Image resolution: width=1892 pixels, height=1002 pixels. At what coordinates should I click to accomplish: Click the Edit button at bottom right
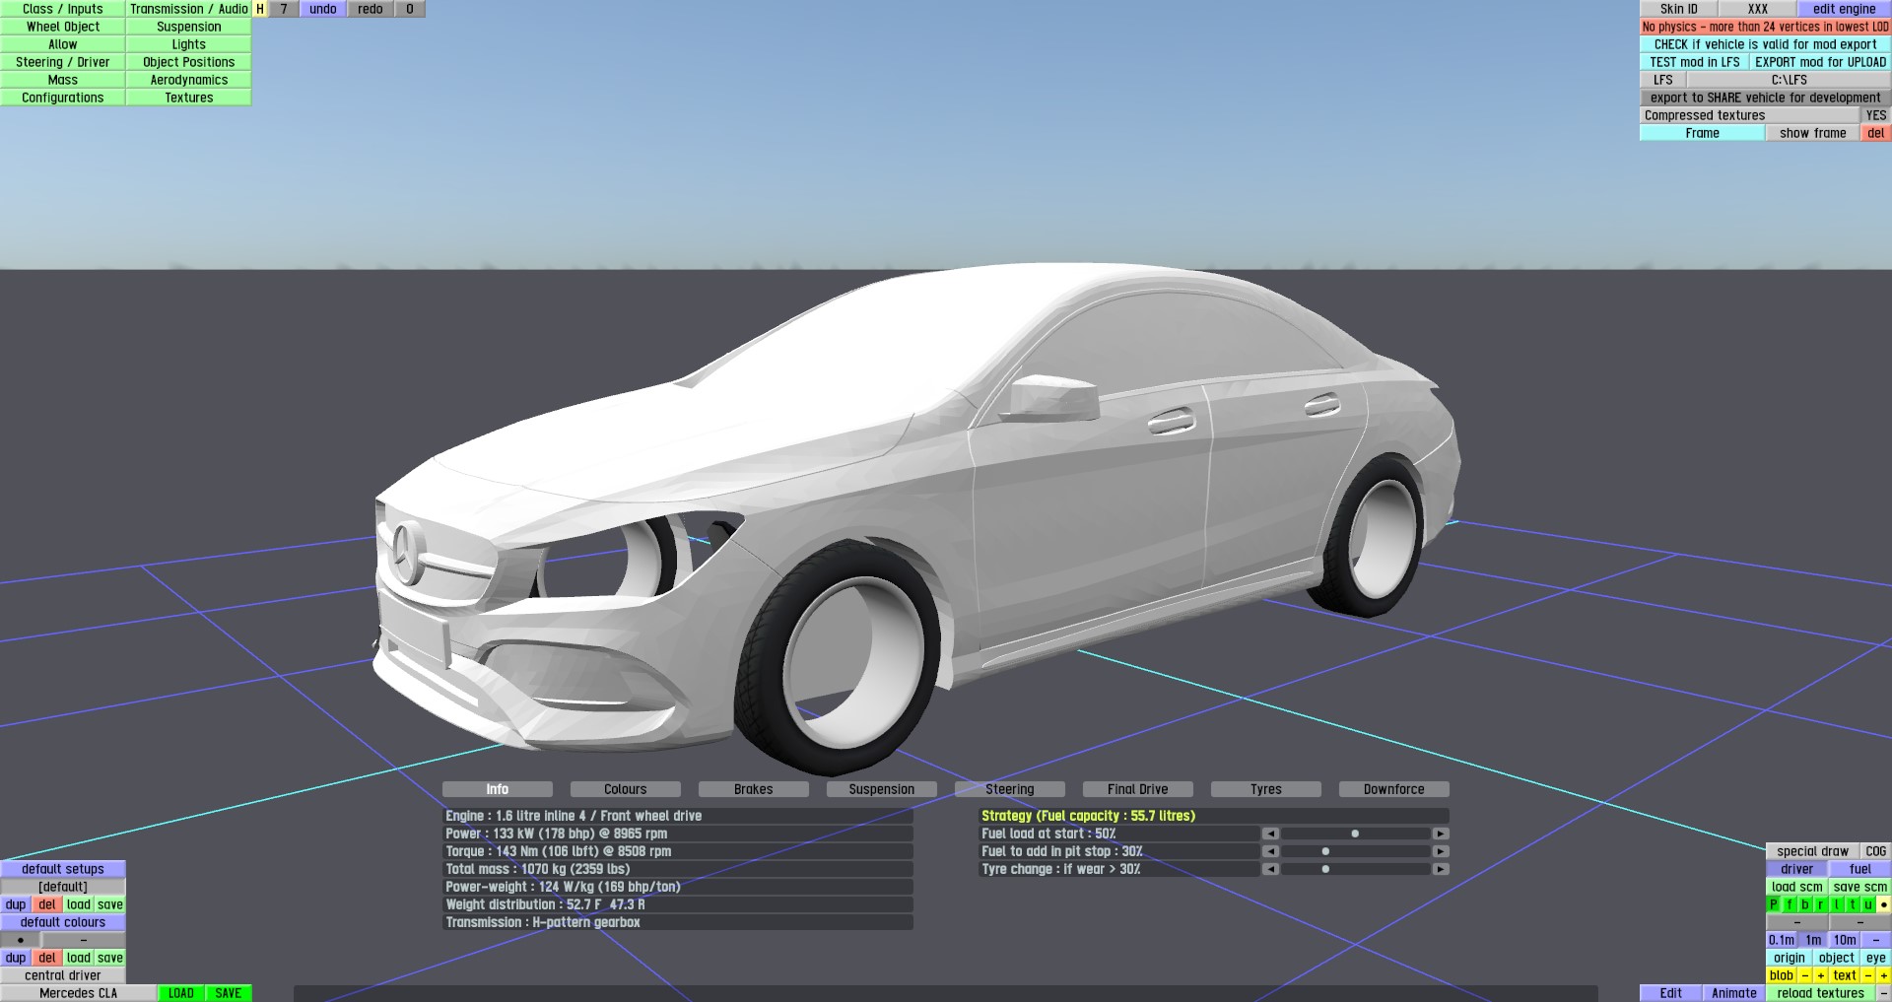click(1671, 993)
